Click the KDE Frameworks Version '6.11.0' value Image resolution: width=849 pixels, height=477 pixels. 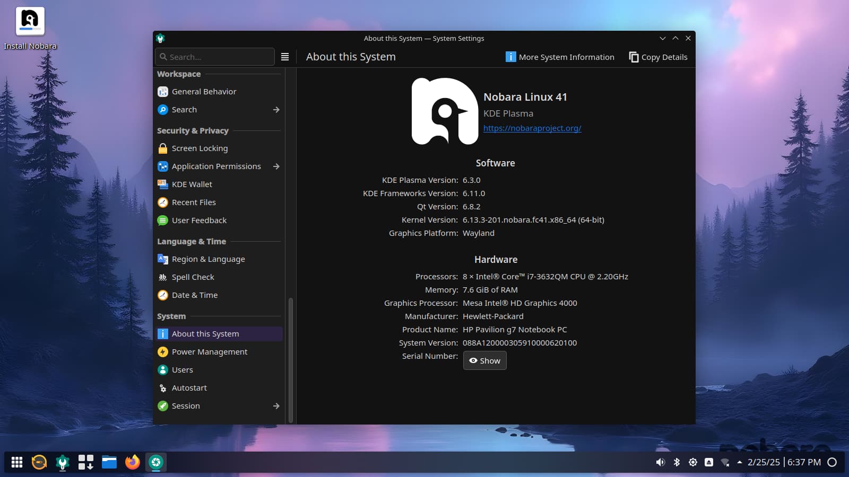pyautogui.click(x=474, y=193)
